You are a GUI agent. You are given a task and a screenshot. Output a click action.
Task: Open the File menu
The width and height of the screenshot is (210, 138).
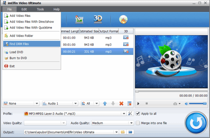point(10,9)
